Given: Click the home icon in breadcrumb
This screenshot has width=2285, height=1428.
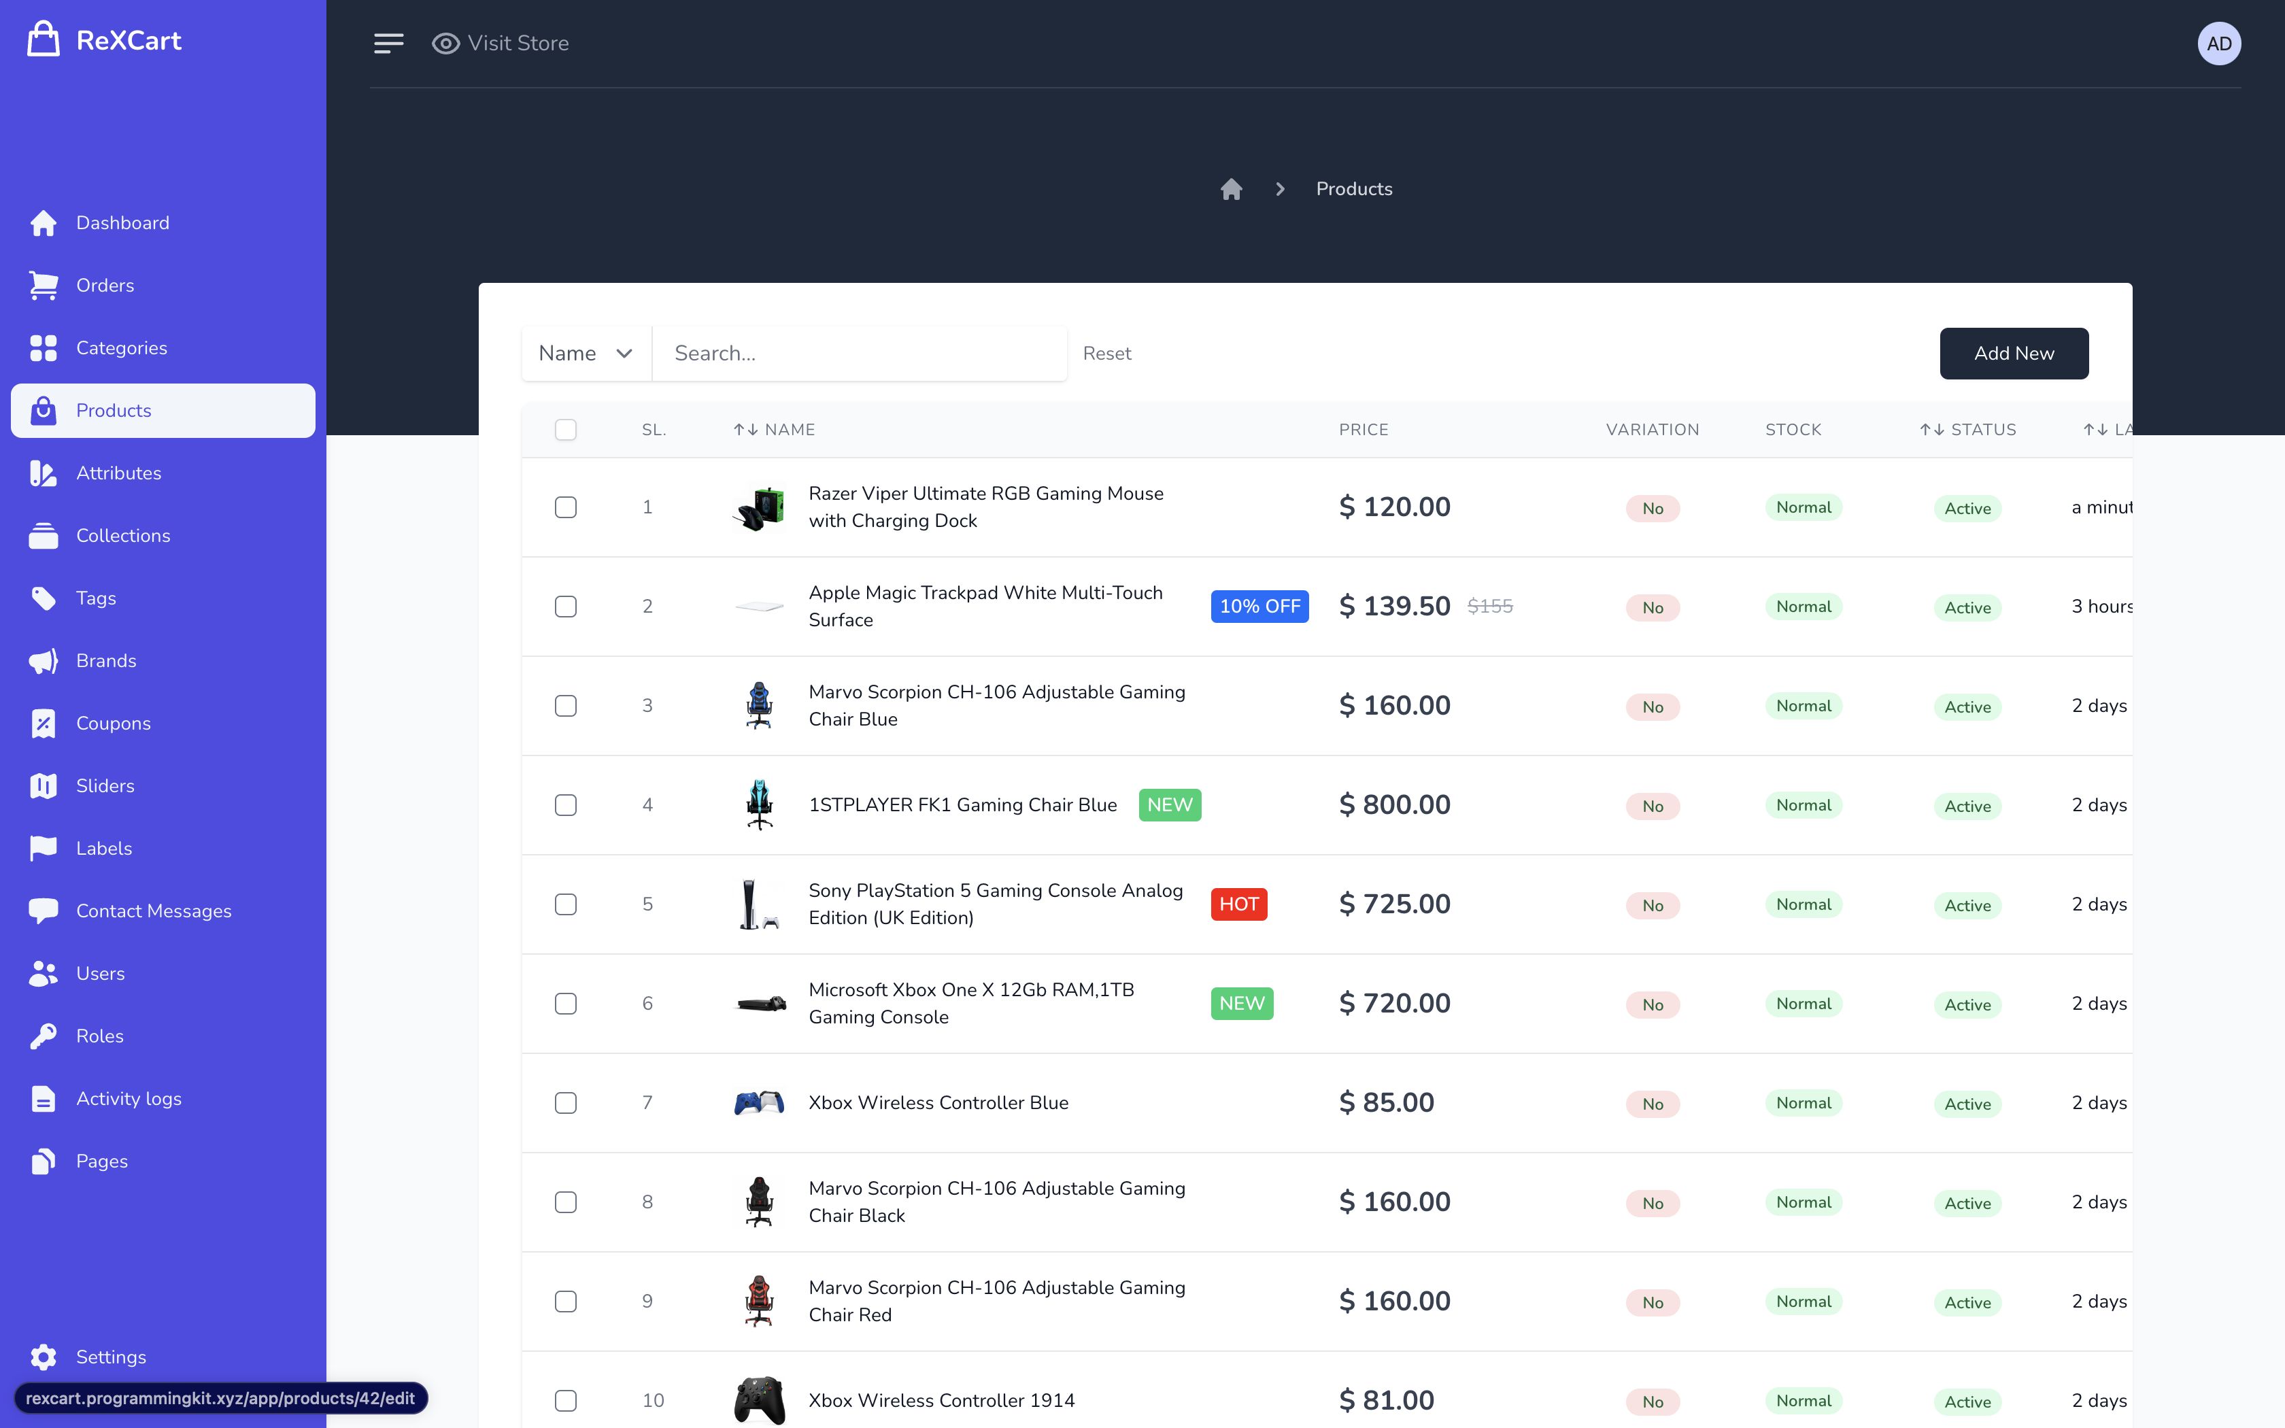Looking at the screenshot, I should pos(1230,189).
